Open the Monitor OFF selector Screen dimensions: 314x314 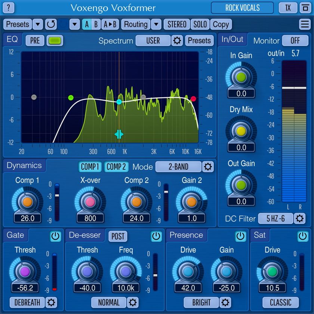click(295, 41)
